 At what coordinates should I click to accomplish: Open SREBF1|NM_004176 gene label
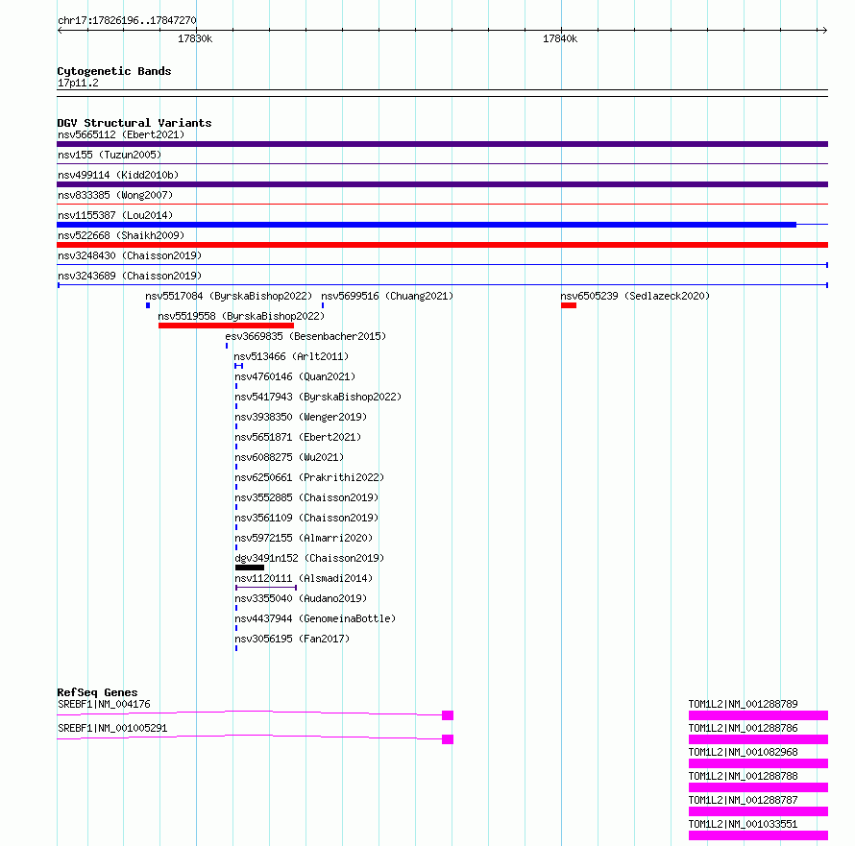[x=104, y=704]
